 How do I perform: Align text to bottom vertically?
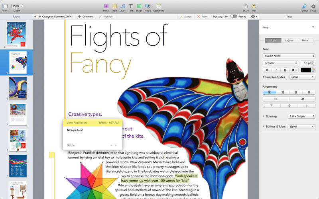tap(307, 105)
